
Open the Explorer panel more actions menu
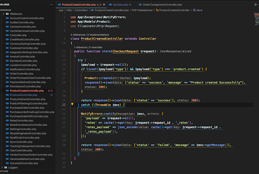coord(51,5)
